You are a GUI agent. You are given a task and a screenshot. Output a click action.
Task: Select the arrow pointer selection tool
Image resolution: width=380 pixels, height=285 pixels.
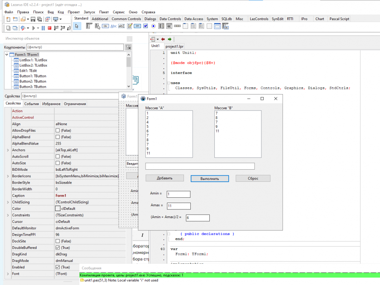tap(77, 26)
